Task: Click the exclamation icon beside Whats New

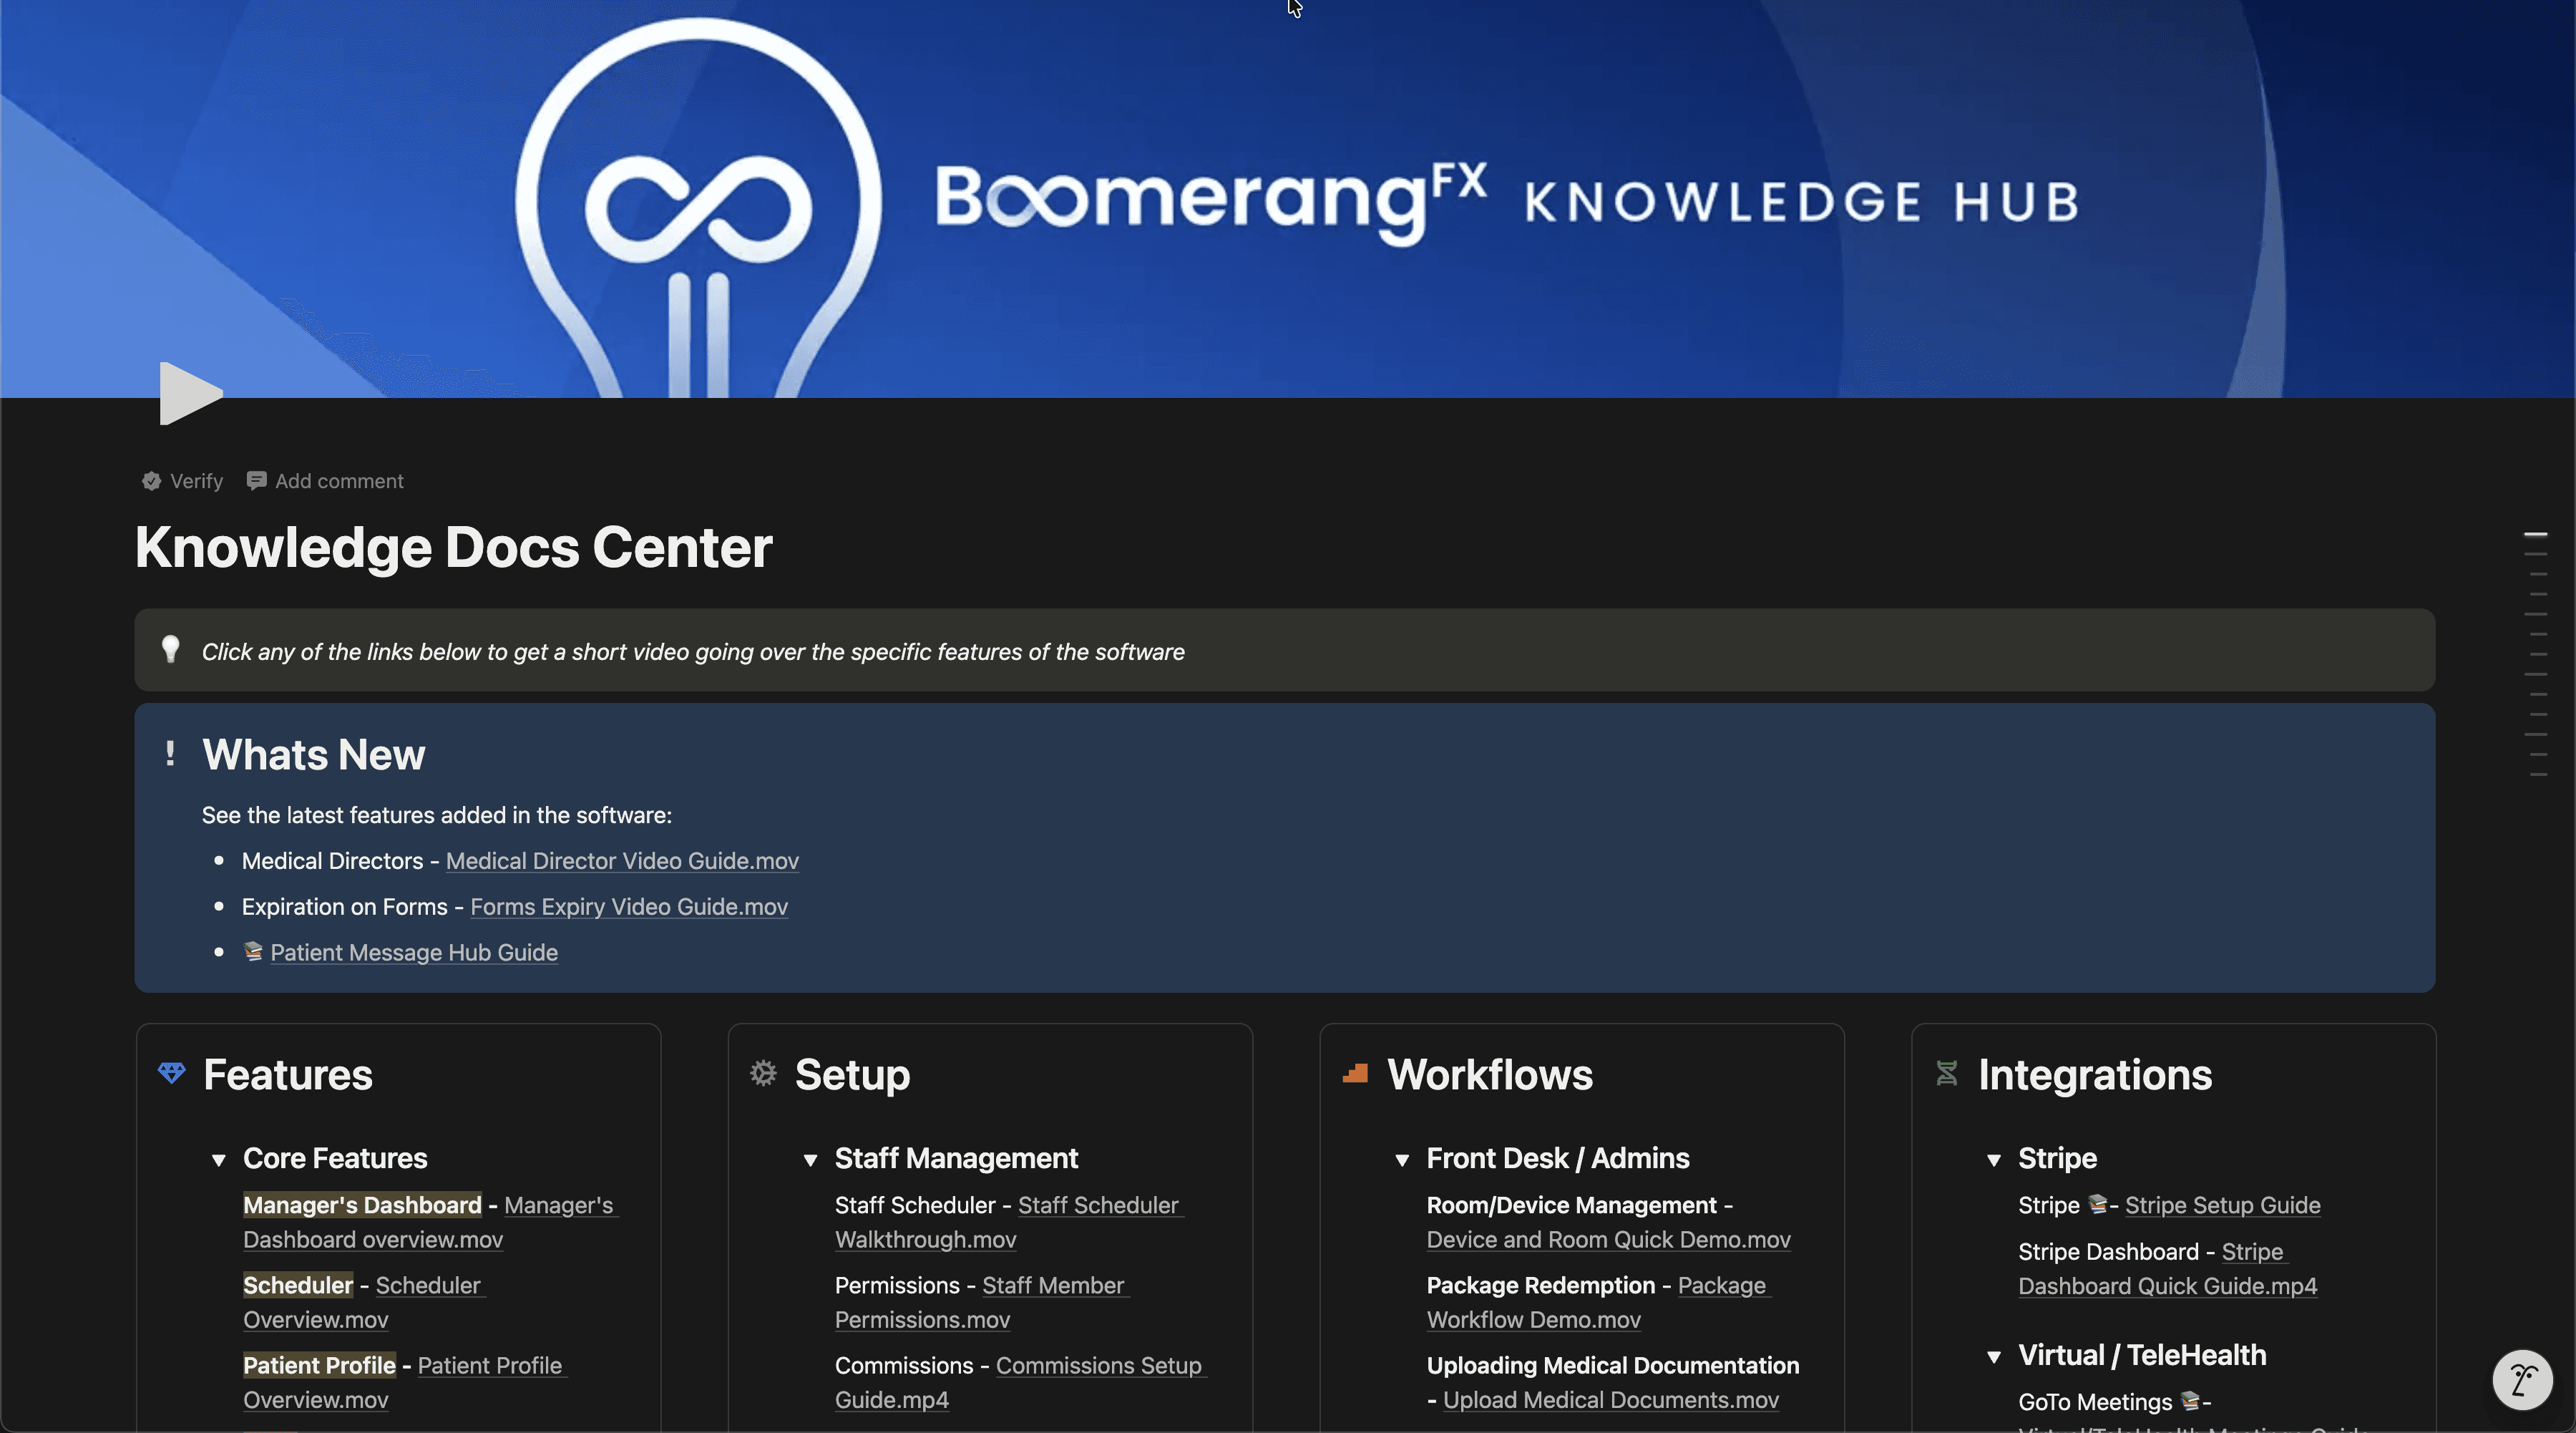Action: pyautogui.click(x=170, y=754)
